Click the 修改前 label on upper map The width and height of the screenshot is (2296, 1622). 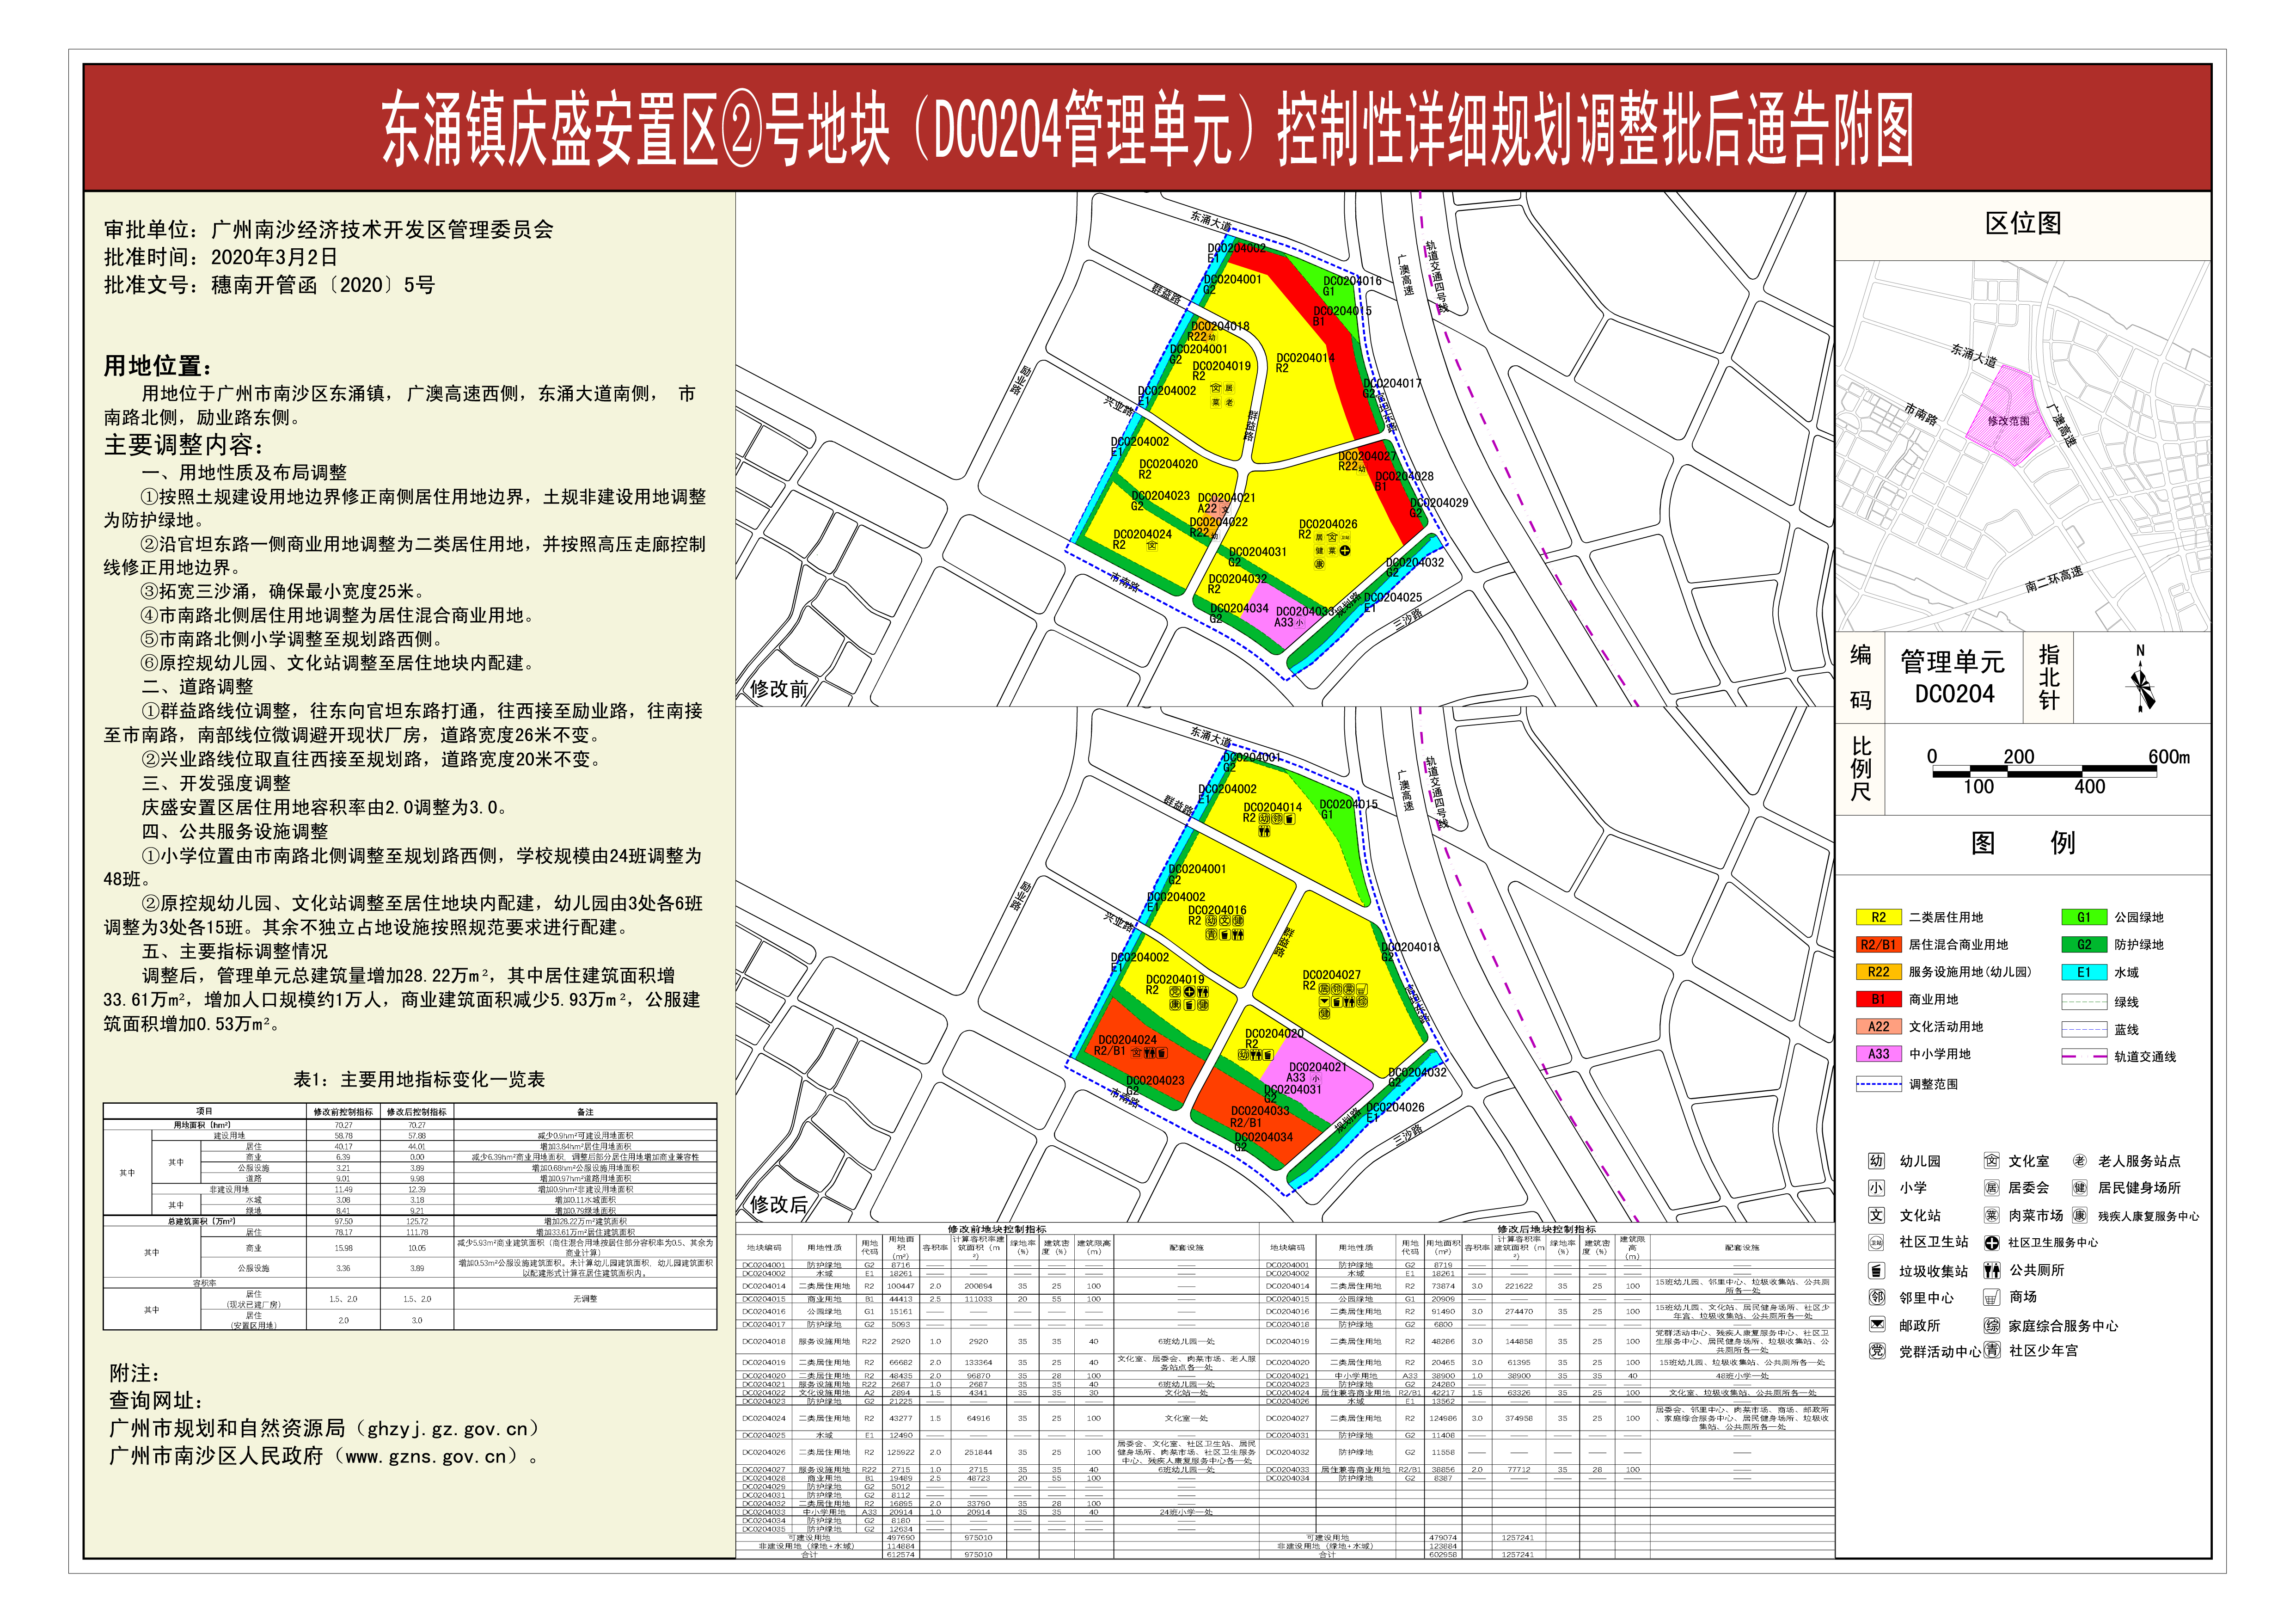pyautogui.click(x=778, y=688)
